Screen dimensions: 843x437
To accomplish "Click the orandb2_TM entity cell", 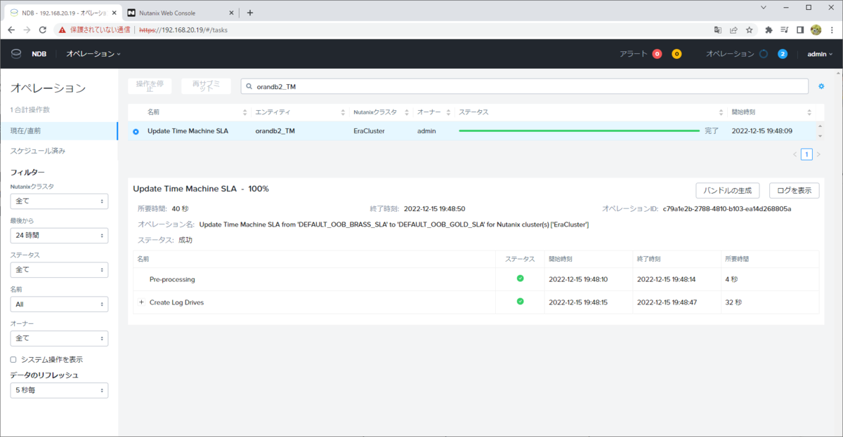I will tap(275, 131).
